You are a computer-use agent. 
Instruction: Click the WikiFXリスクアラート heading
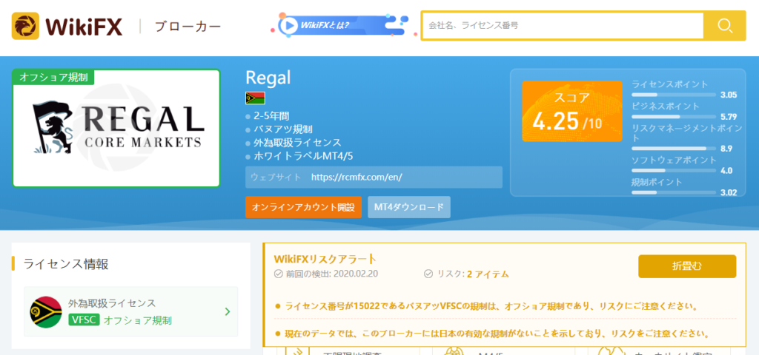click(x=325, y=258)
